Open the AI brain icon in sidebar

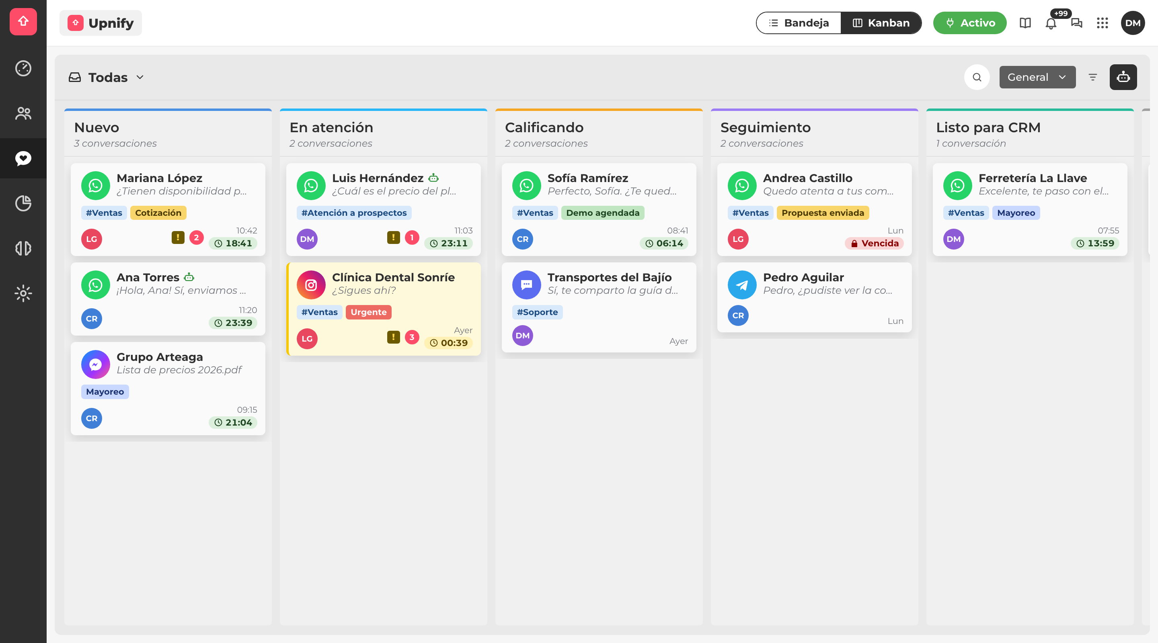click(x=23, y=248)
